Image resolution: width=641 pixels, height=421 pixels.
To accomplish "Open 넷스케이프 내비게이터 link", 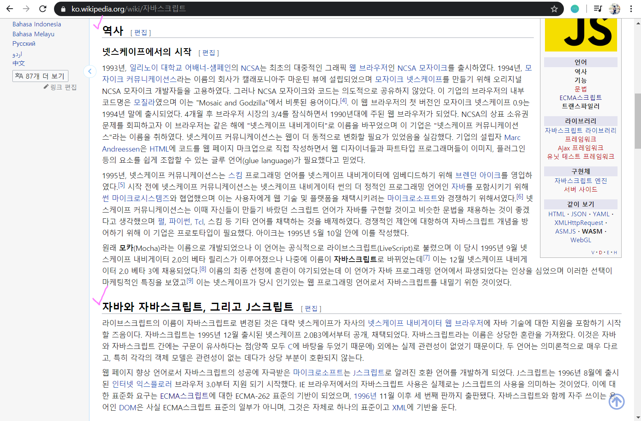I will click(405, 323).
